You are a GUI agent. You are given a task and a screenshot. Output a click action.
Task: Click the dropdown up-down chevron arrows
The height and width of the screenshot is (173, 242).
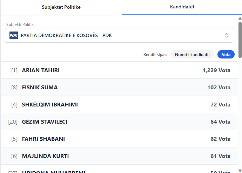227,35
